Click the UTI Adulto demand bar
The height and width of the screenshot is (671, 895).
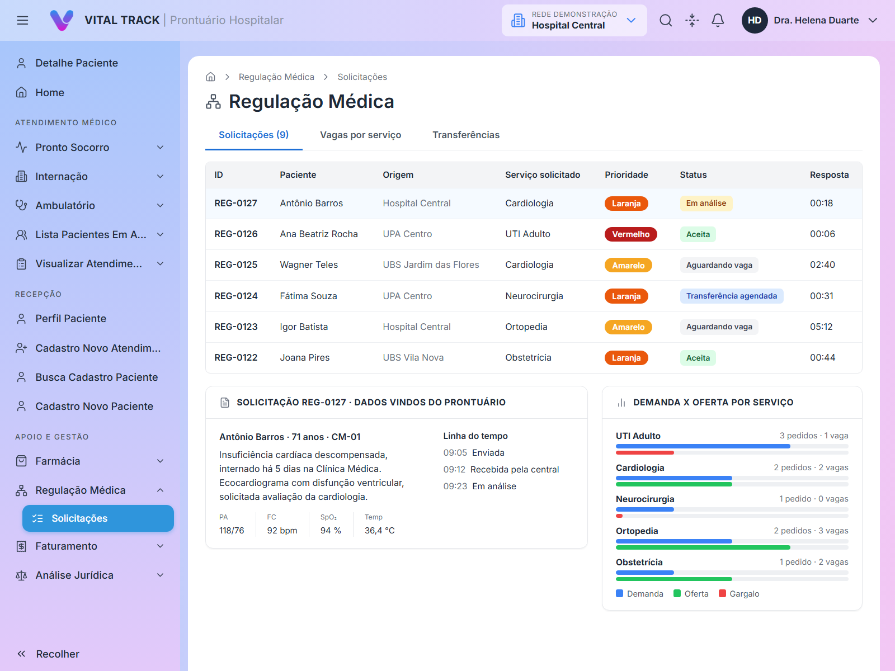703,446
